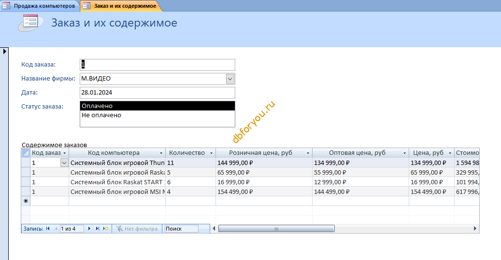Click the quantity cell with value 6

[190, 182]
